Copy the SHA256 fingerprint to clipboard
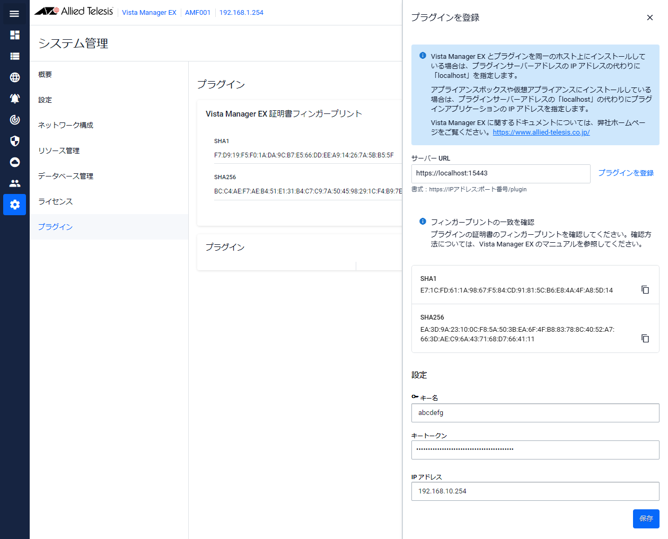Screen dimensions: 668x539 [x=645, y=339]
